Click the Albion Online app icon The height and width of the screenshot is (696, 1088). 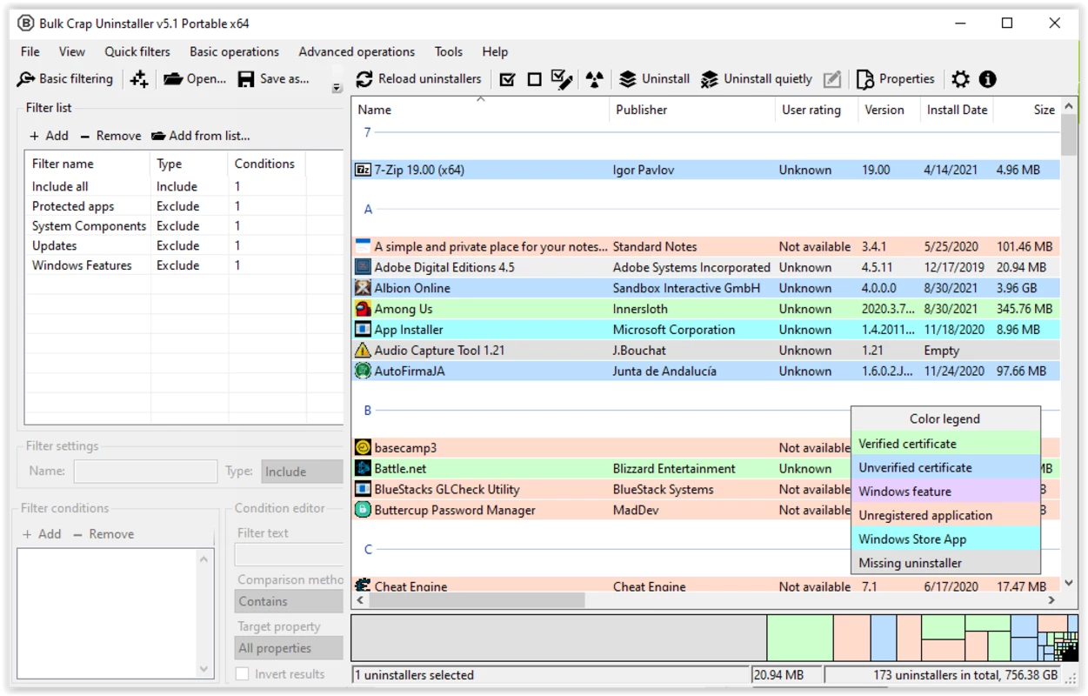point(363,288)
